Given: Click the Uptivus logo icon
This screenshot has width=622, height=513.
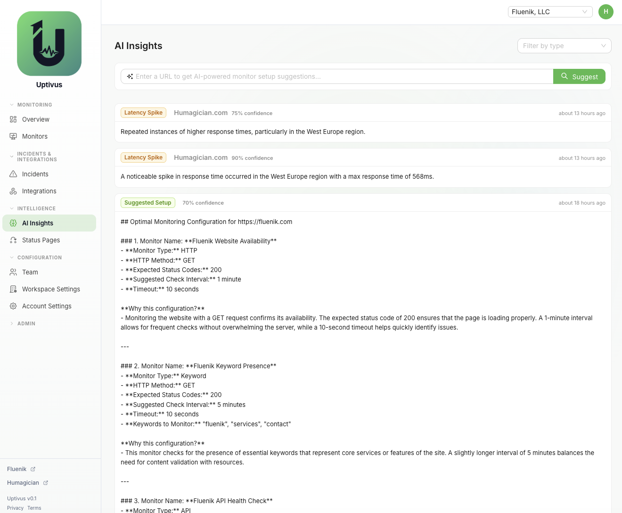Looking at the screenshot, I should tap(49, 44).
